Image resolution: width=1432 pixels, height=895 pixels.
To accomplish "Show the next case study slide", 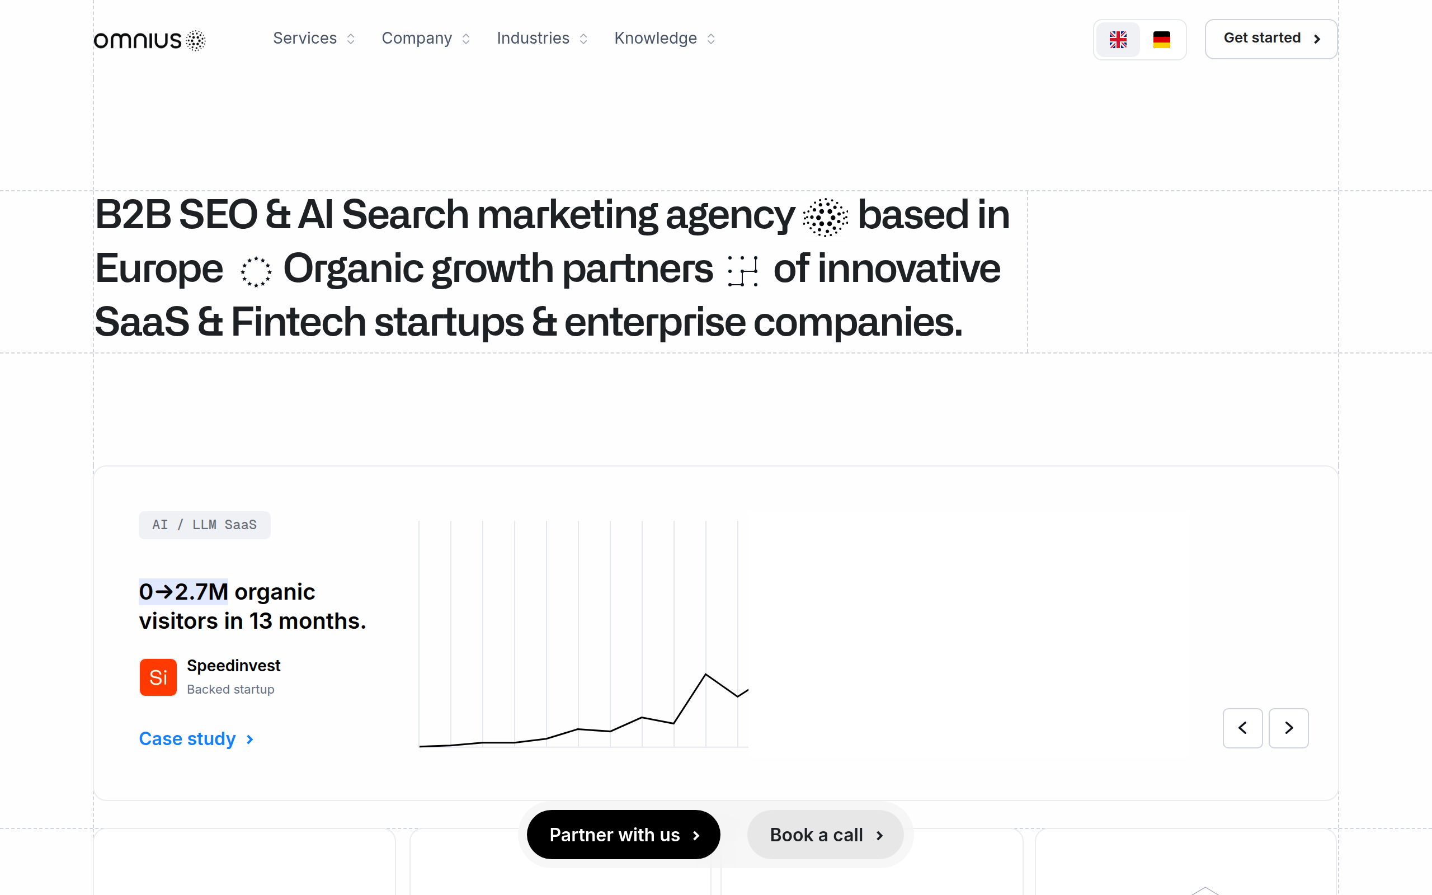I will click(x=1288, y=728).
